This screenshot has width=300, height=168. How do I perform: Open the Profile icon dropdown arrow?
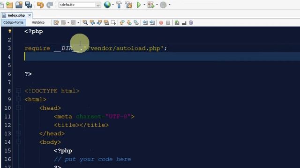(x=169, y=5)
